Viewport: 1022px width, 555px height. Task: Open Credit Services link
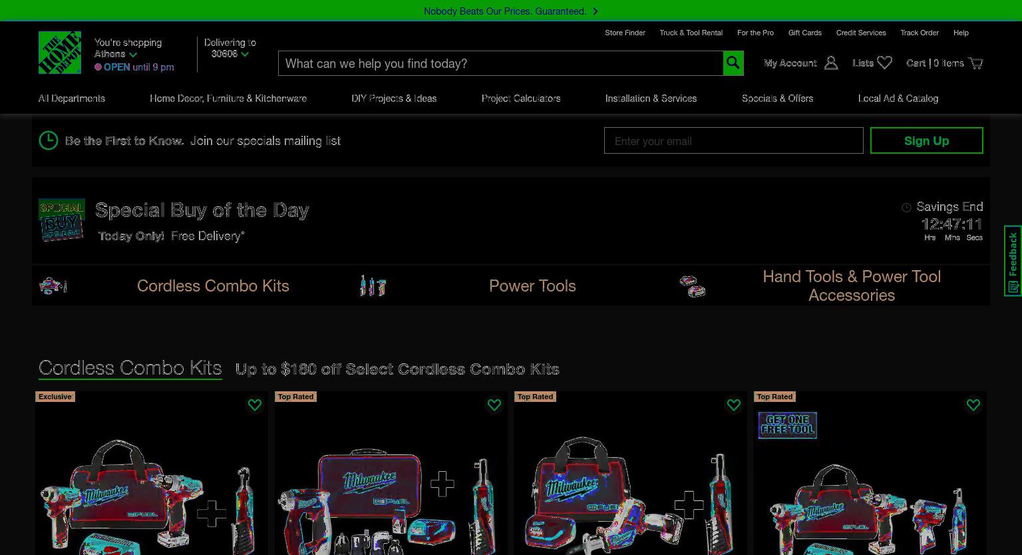tap(861, 33)
